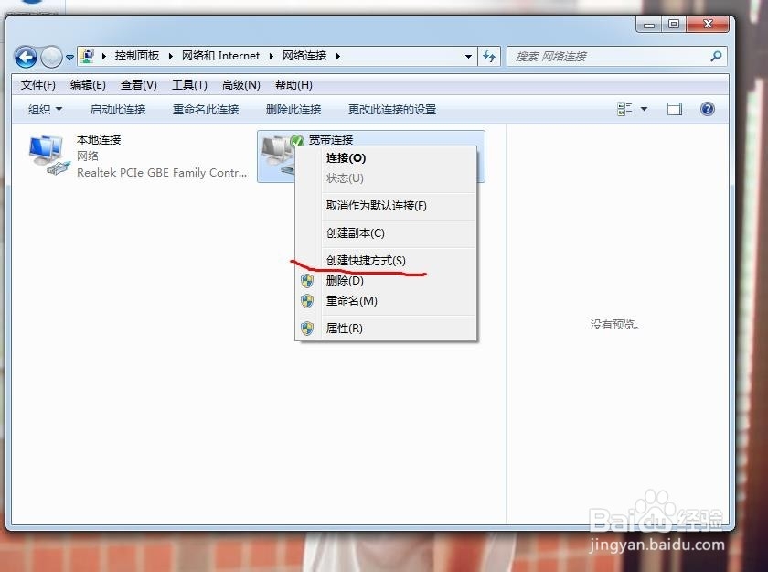Click the Help question mark icon

707,109
